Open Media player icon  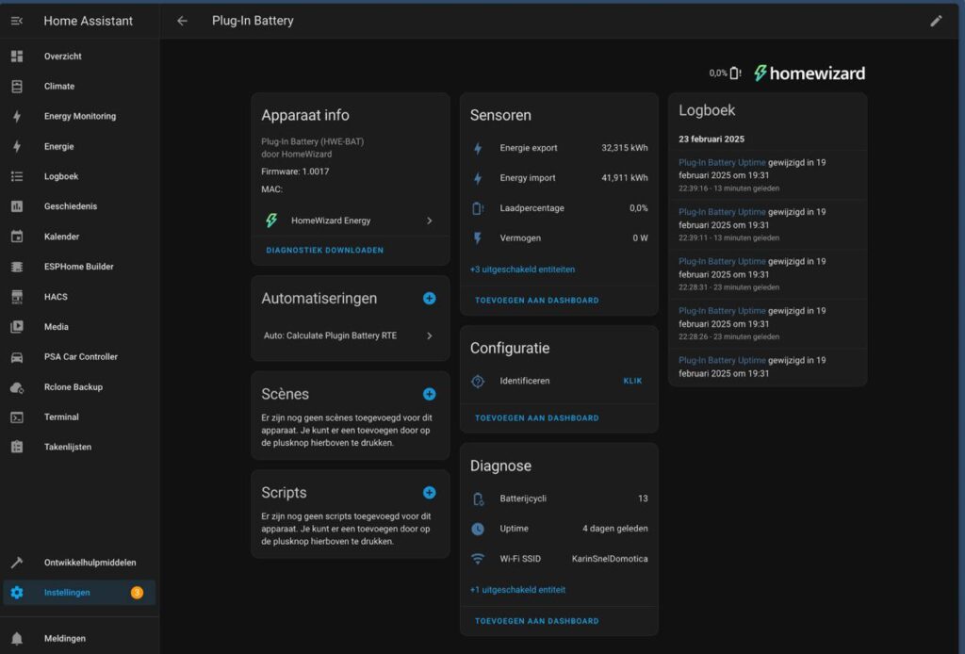tap(17, 327)
